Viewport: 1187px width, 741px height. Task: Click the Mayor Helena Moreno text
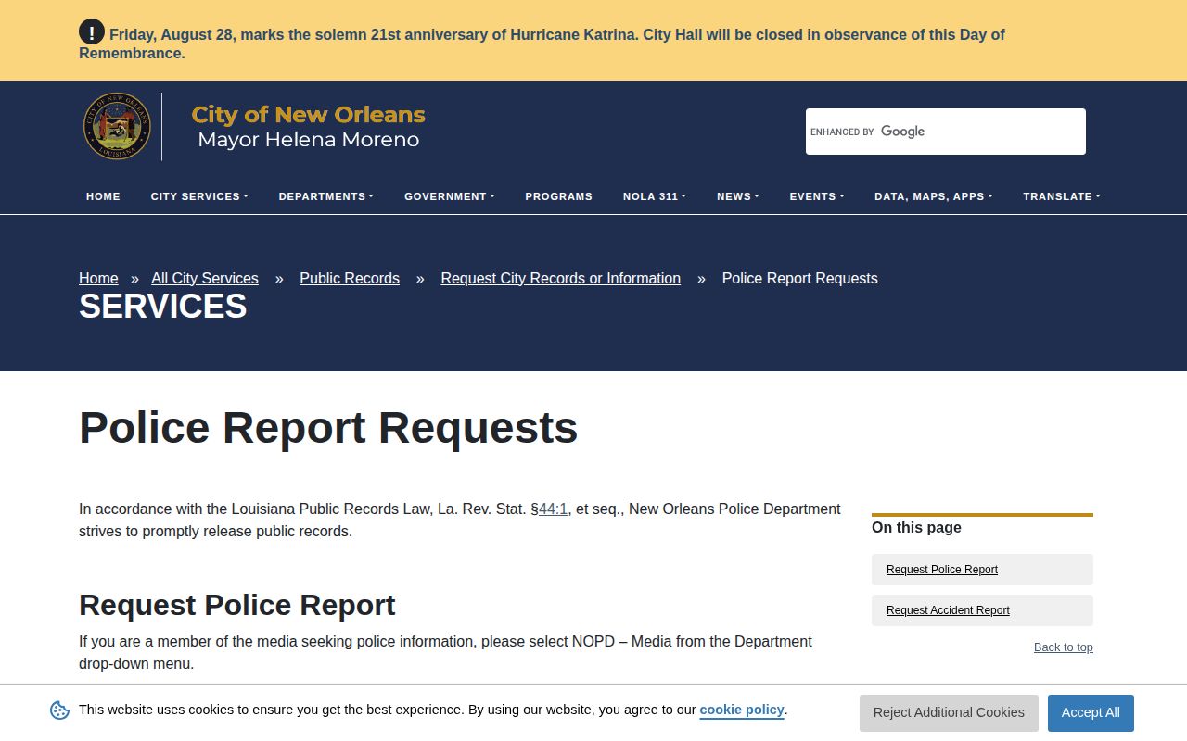click(x=309, y=140)
